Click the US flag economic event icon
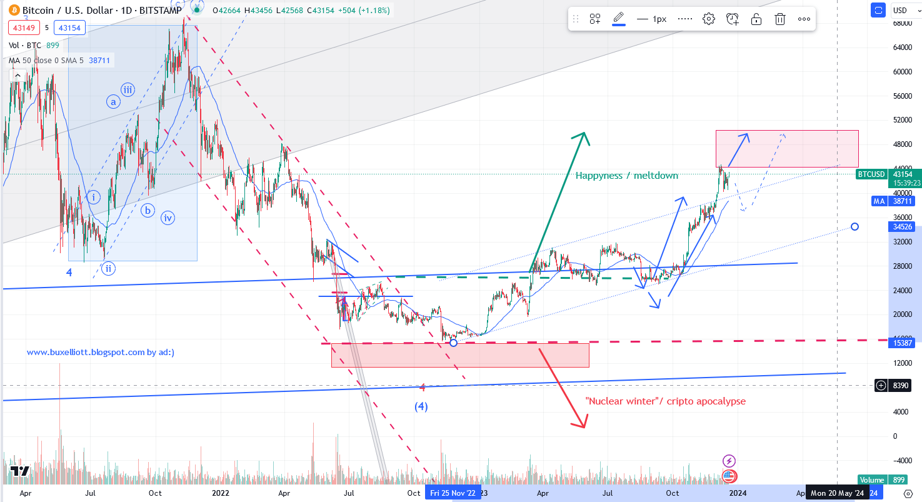 pos(729,476)
